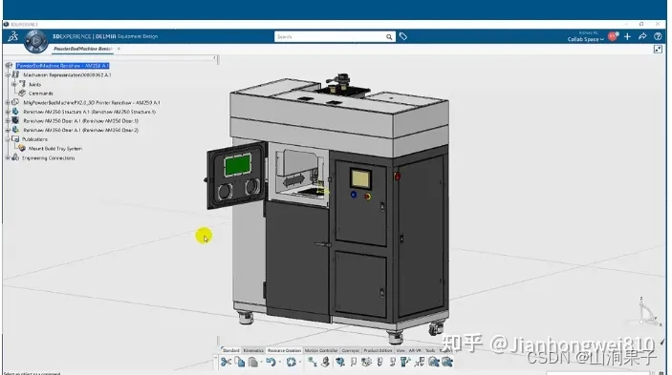This screenshot has width=672, height=375.
Task: Click the XYZ axis triad in viewport
Action: pyautogui.click(x=648, y=312)
